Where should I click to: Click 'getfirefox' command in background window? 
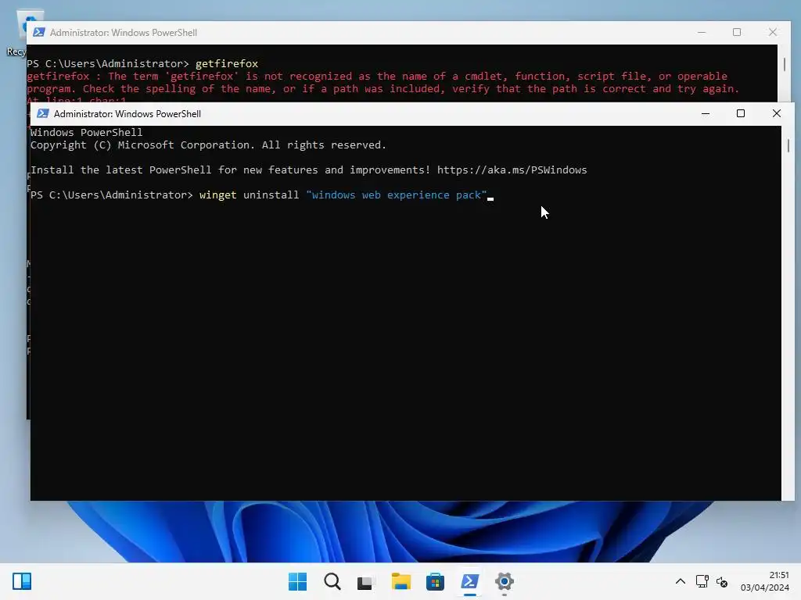pyautogui.click(x=227, y=64)
